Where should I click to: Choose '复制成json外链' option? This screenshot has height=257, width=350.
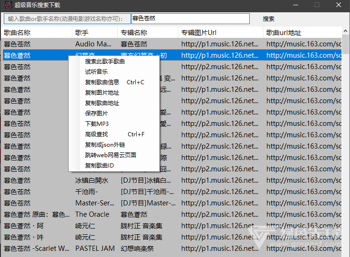[105, 145]
